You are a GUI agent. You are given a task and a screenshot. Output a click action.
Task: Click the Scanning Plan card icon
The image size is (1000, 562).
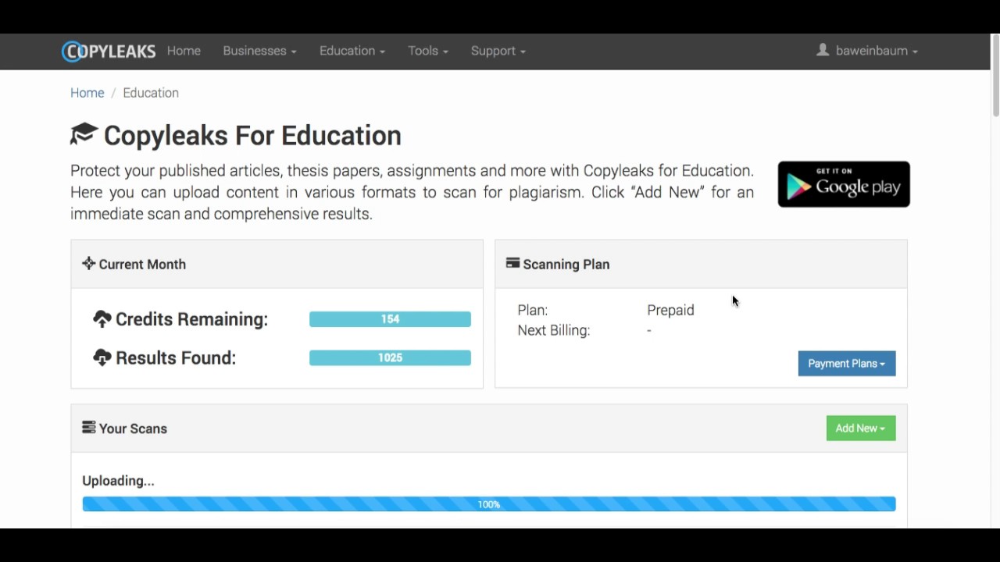coord(512,264)
